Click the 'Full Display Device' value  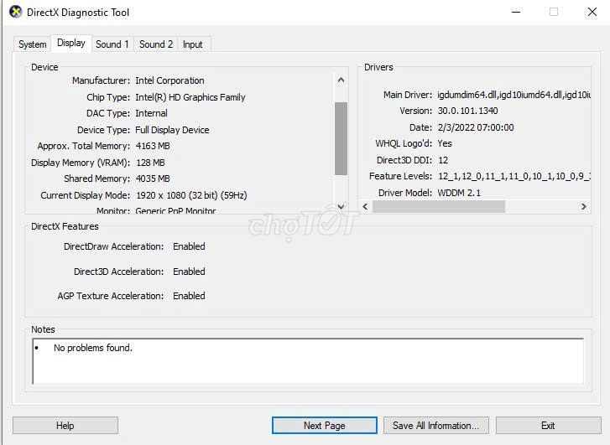pos(172,130)
